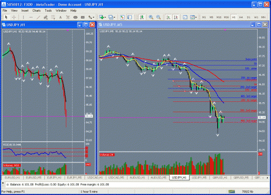This screenshot has height=195, width=271.
Task: Open the Window menu
Action: [61, 10]
